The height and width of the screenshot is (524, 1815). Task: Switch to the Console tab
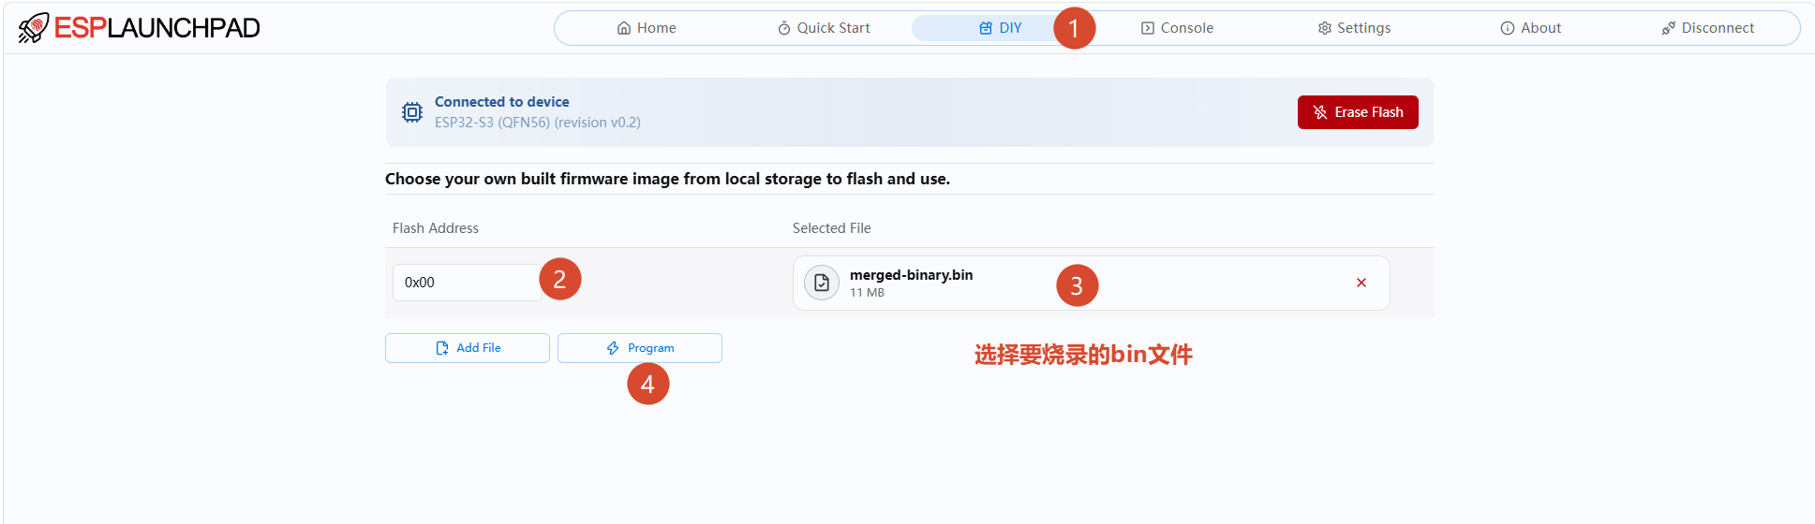pos(1177,28)
